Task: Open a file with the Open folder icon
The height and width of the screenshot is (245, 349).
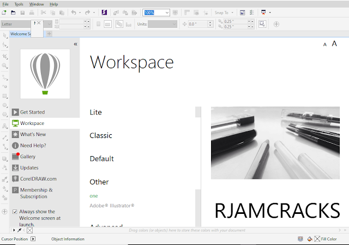Action: (x=13, y=13)
